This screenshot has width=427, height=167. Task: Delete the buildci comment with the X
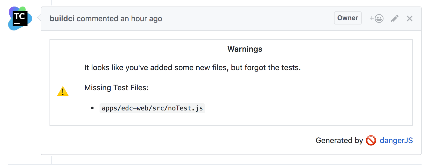[x=410, y=18]
